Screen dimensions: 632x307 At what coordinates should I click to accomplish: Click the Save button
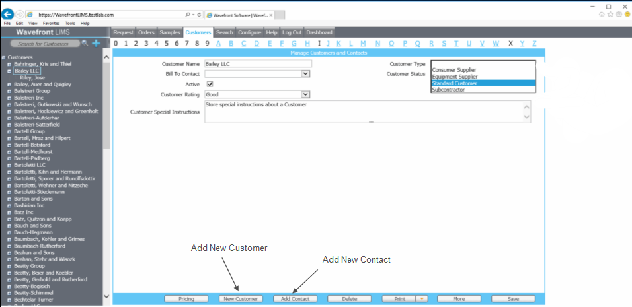click(513, 299)
